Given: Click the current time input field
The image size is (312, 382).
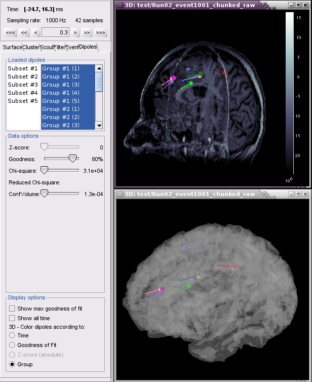Looking at the screenshot, I should pos(56,32).
